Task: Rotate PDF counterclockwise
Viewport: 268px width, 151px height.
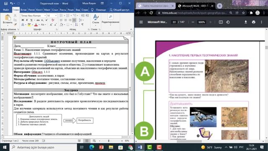Action: [228, 22]
